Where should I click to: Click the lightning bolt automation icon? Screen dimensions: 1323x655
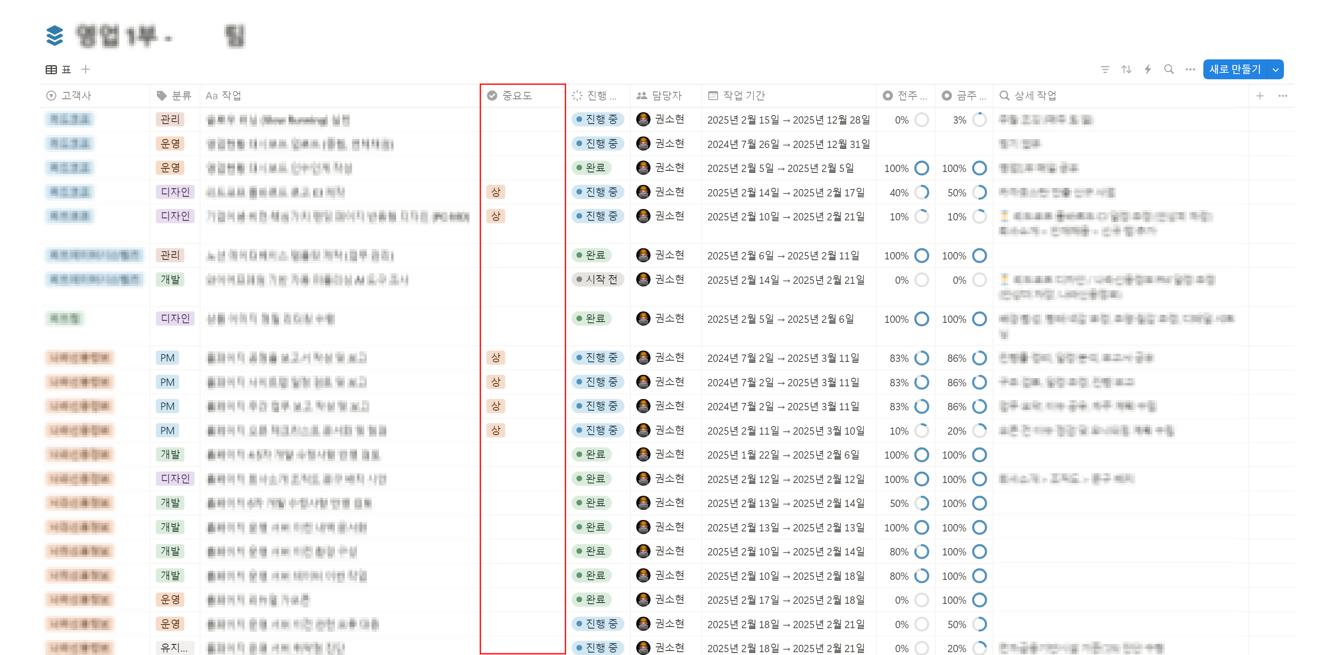[1148, 69]
